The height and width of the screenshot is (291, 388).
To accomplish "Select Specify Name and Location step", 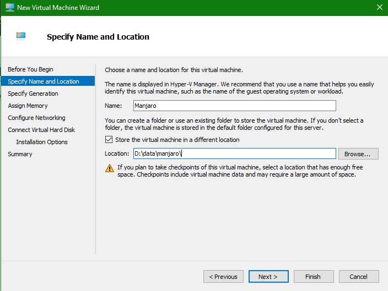I will click(x=44, y=81).
